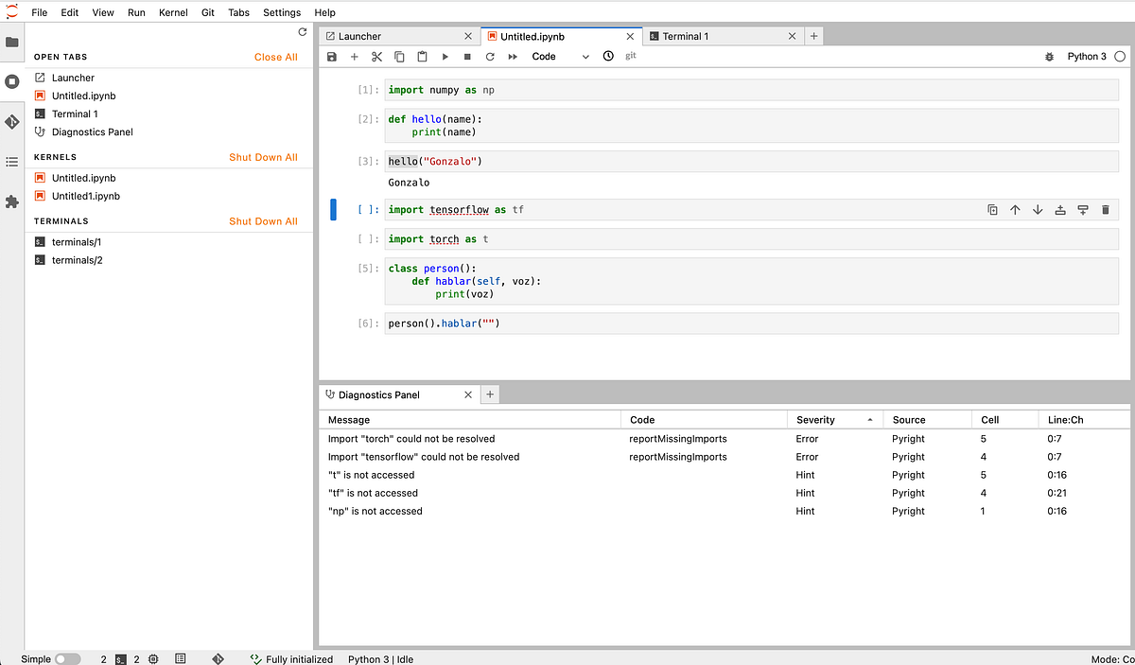Screen dimensions: 1135x665
Task: Enable the debugger with the bug icon
Action: coord(1049,57)
